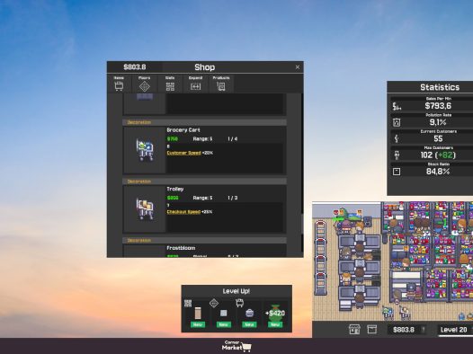Viewport: 473px width, 354px height.
Task: Click the +$420 money bag reward
Action: (x=275, y=314)
